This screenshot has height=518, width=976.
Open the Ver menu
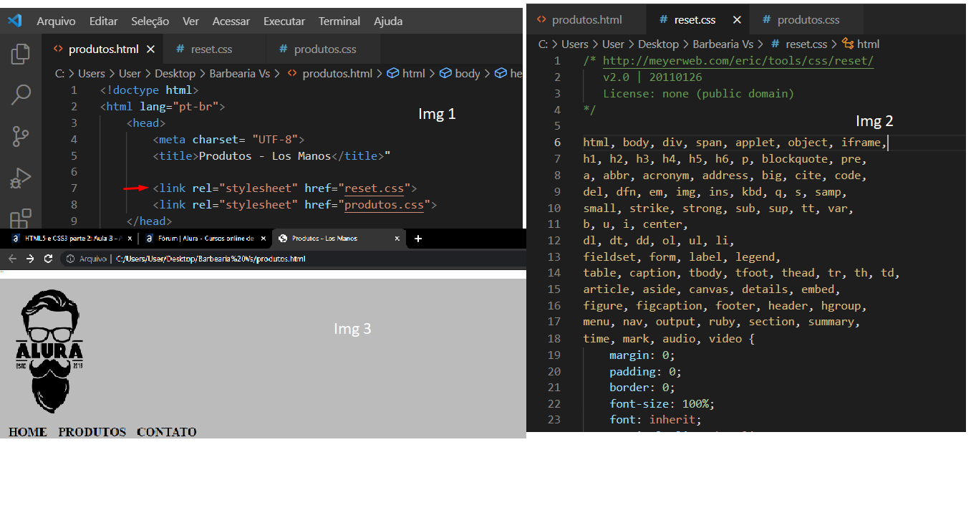(190, 21)
